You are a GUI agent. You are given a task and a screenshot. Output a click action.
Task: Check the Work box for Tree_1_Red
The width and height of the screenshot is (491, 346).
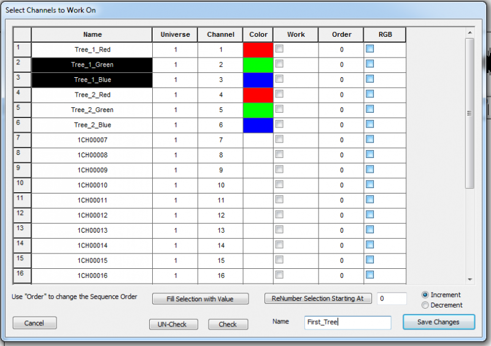[x=279, y=49]
